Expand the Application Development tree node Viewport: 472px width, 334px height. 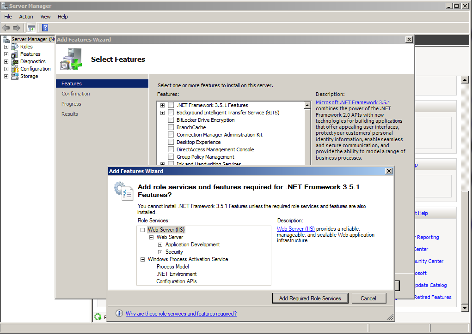160,245
